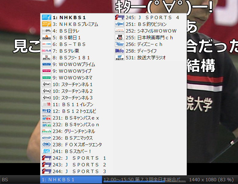The height and width of the screenshot is (184, 238).
Task: Choose 231: BSキャンパスex
Action: point(77,118)
